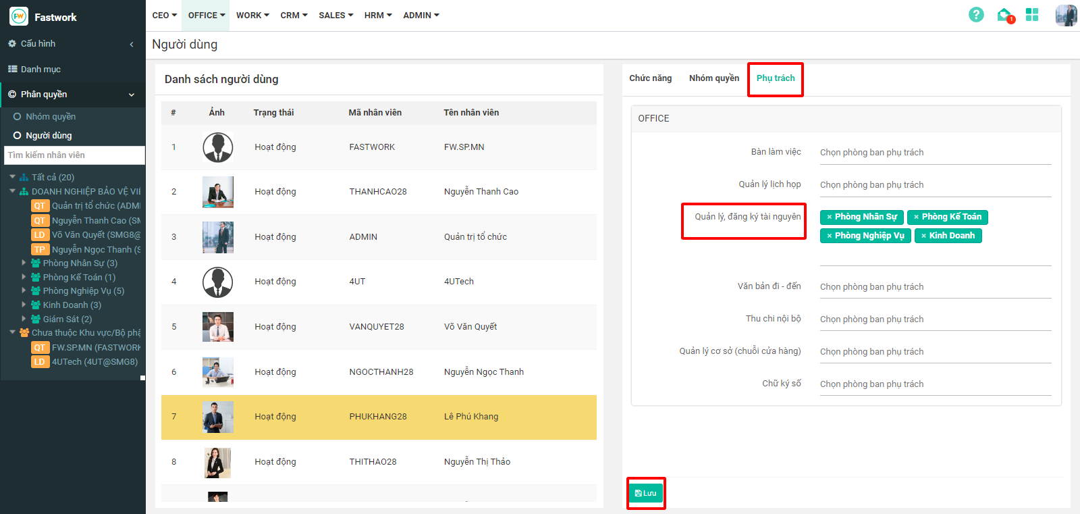The image size is (1080, 514).
Task: Open the notifications inbox icon
Action: [1004, 15]
